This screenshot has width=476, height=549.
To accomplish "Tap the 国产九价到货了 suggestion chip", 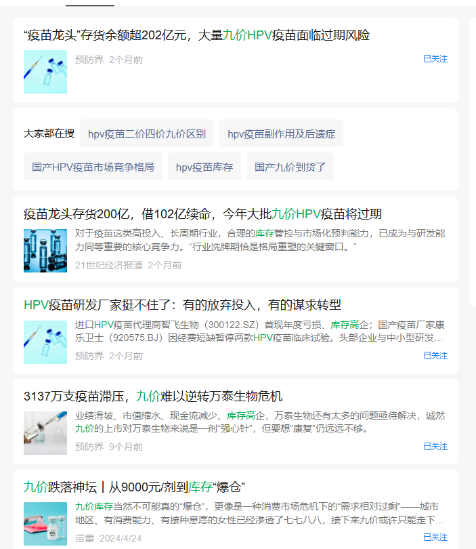I will point(290,167).
